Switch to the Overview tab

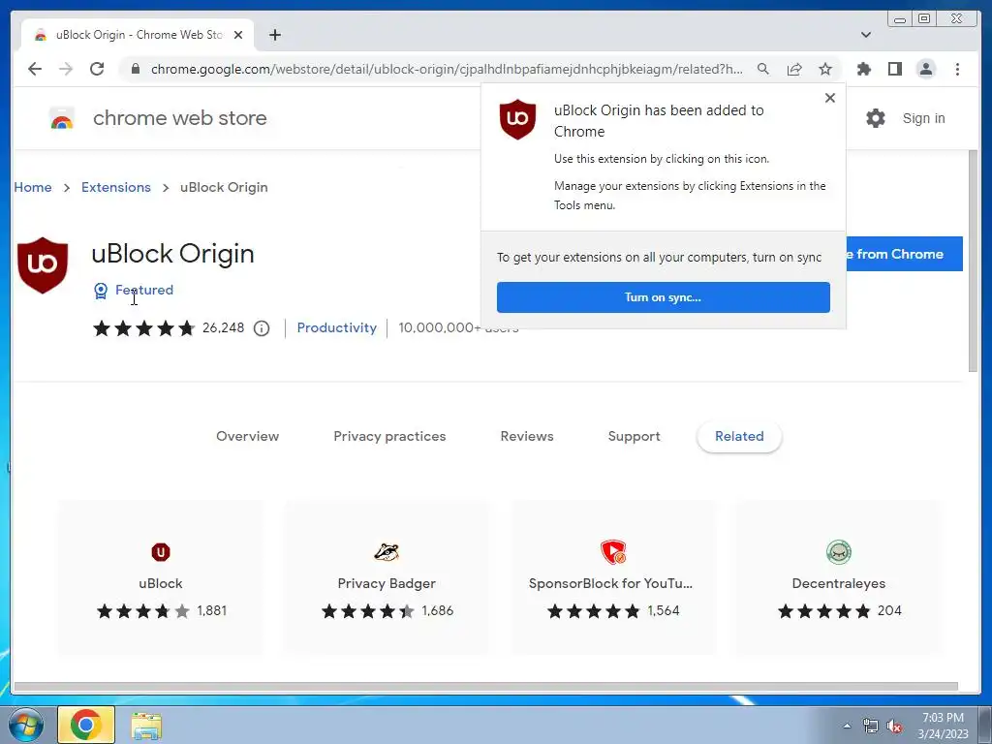coord(247,436)
